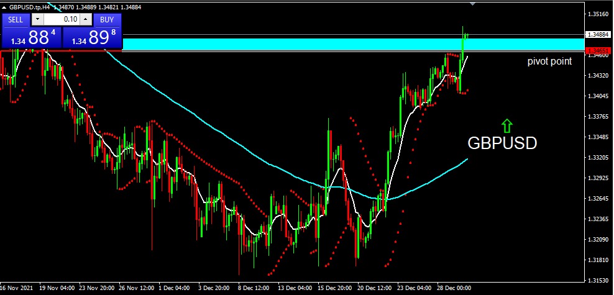Click the 1.33765 price axis label
The width and height of the screenshot is (614, 295).
click(x=598, y=117)
